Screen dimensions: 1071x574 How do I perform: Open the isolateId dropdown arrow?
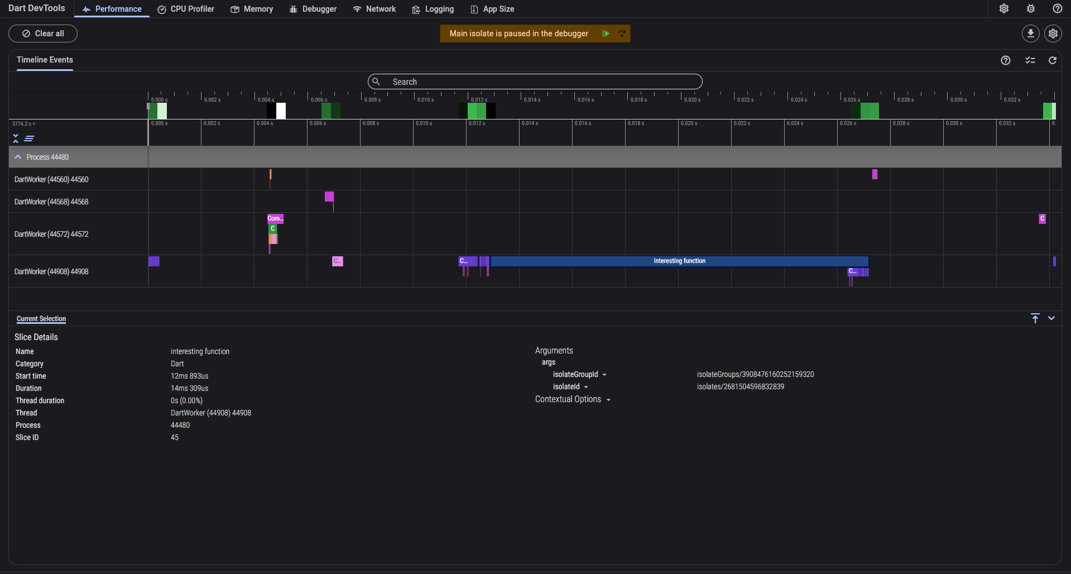[586, 387]
